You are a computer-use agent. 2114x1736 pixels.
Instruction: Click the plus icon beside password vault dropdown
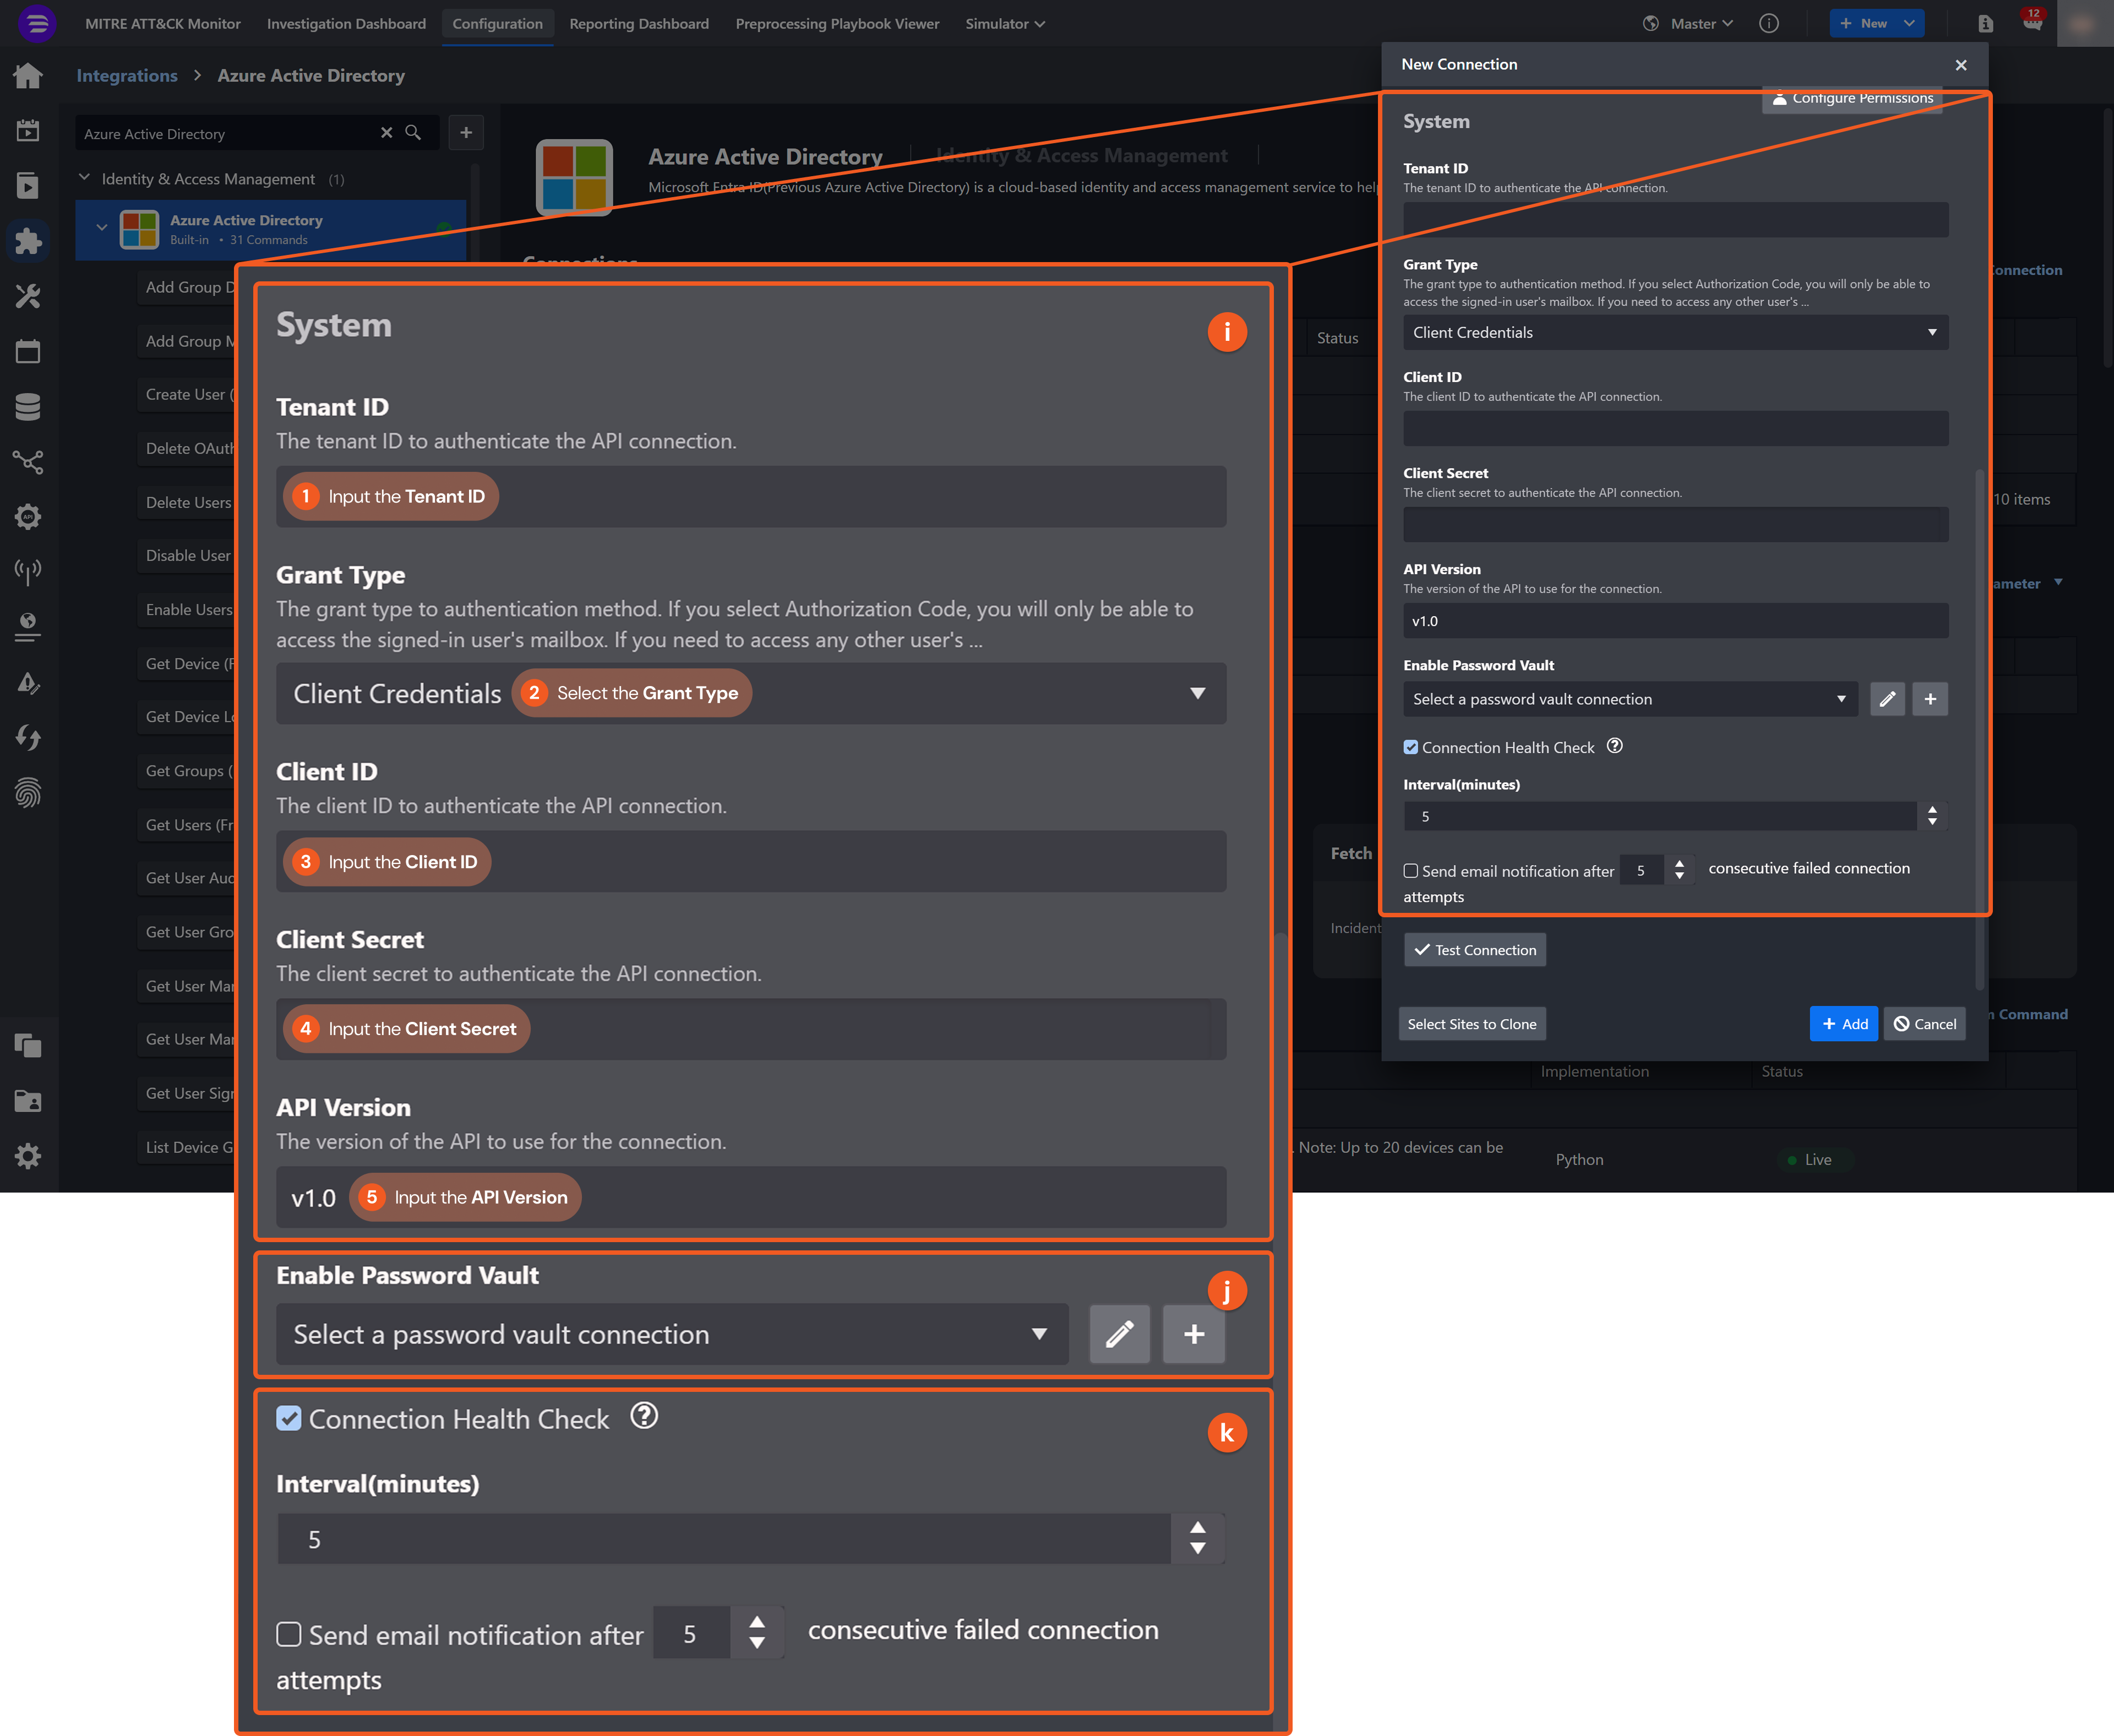pyautogui.click(x=1930, y=699)
